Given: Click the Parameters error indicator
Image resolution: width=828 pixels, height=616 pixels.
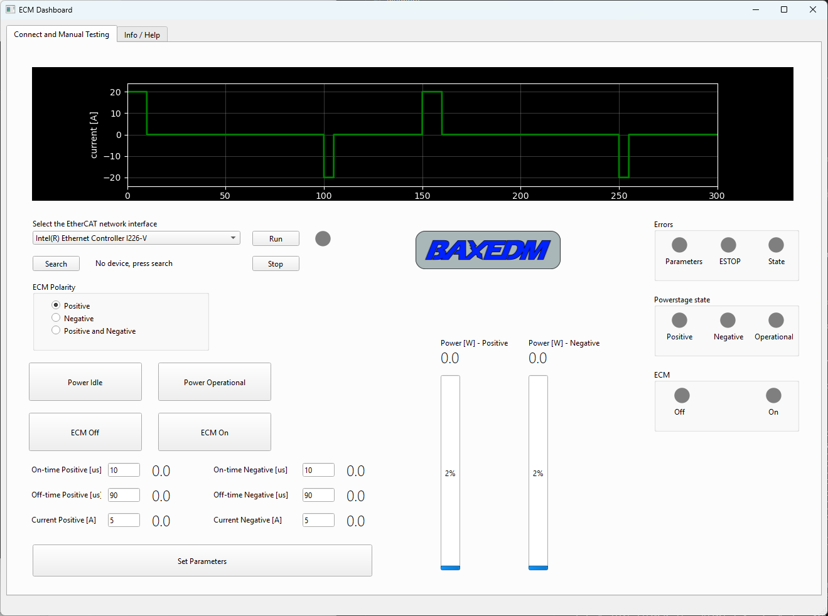Looking at the screenshot, I should [x=679, y=245].
